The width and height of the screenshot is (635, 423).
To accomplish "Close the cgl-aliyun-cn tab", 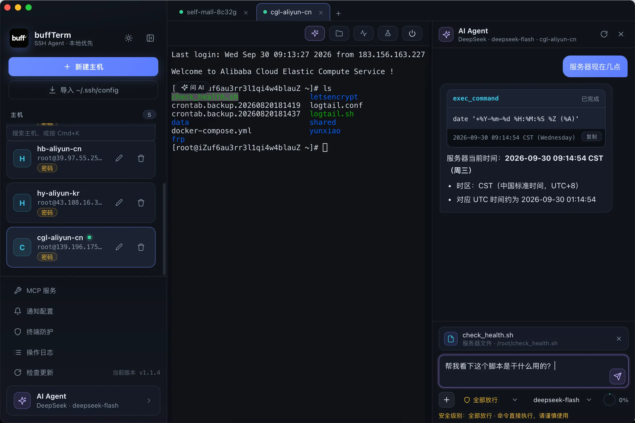I will (x=321, y=13).
